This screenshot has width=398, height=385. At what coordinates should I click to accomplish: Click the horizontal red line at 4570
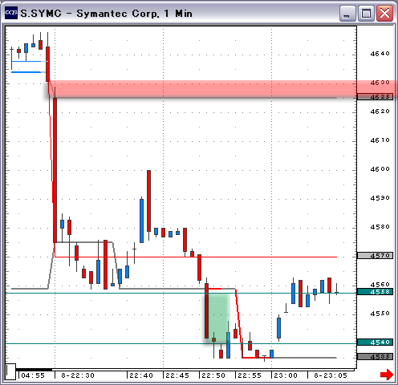196,257
